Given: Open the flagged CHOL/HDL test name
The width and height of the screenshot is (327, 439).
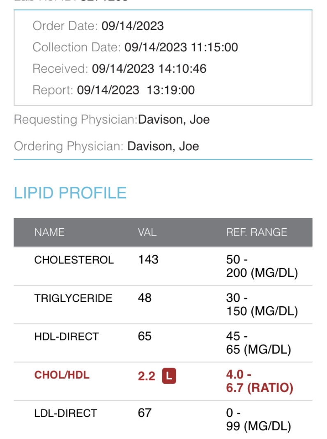Looking at the screenshot, I should pos(62,375).
